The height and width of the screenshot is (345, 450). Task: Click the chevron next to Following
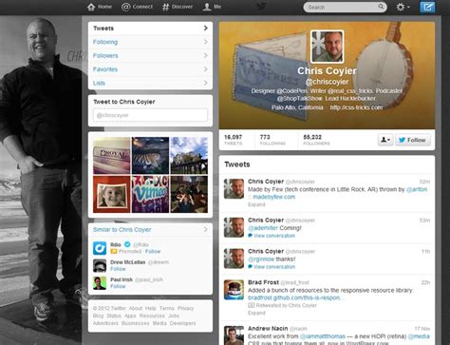pyautogui.click(x=206, y=42)
